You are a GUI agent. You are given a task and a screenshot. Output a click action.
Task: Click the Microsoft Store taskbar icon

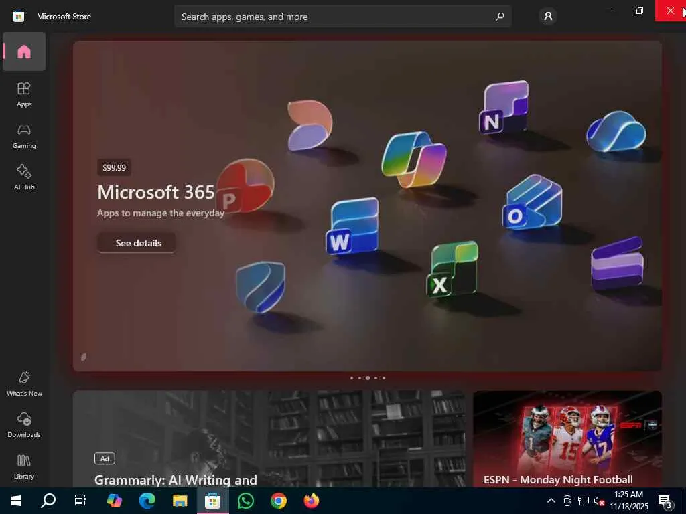212,501
